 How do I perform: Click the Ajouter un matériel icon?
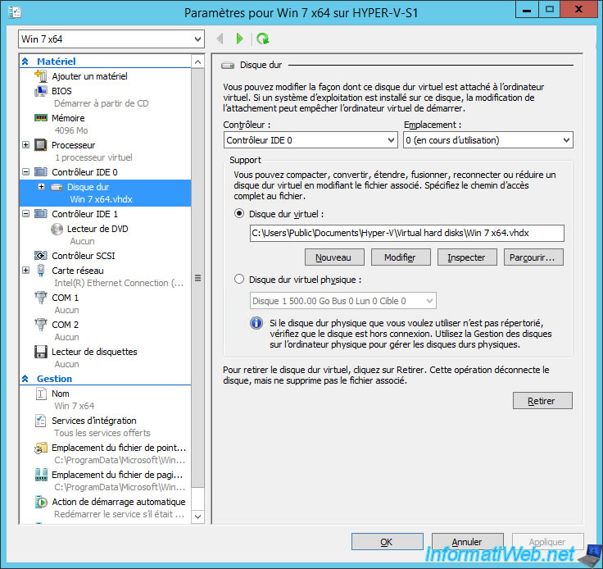(x=41, y=75)
